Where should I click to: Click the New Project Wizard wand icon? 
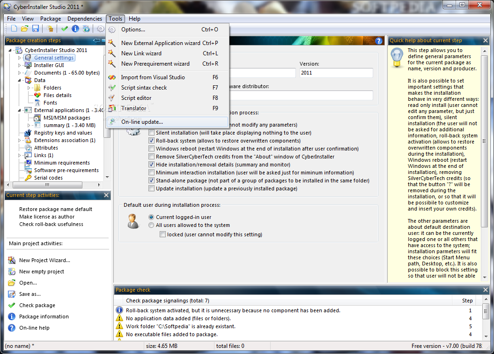pos(12,260)
